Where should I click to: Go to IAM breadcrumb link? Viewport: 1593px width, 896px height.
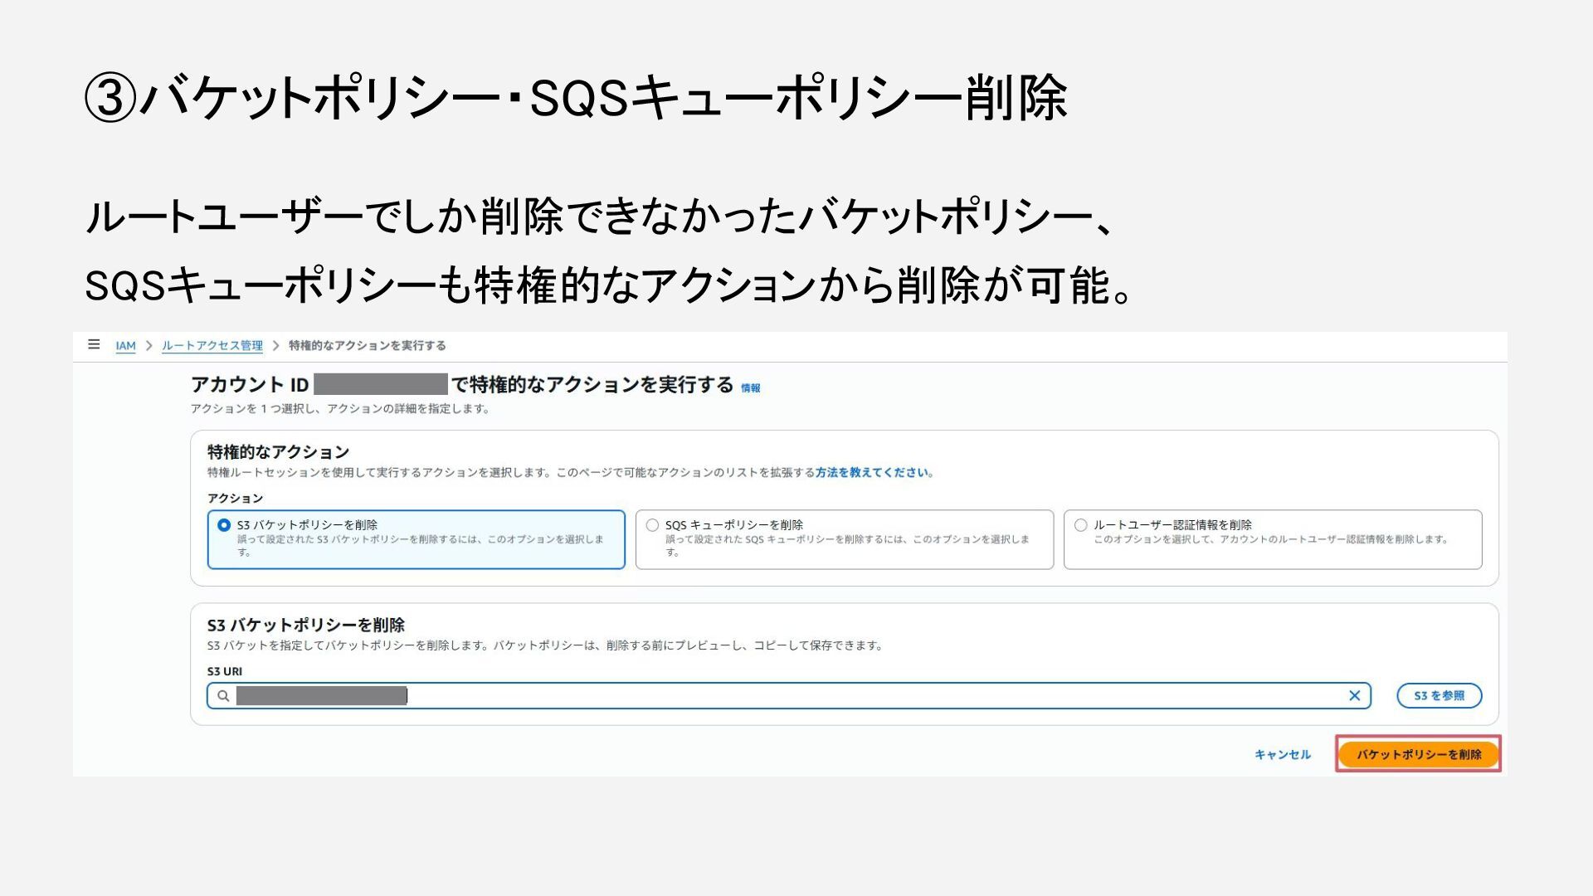pyautogui.click(x=125, y=346)
